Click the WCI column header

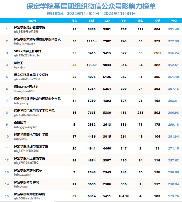click(x=174, y=21)
